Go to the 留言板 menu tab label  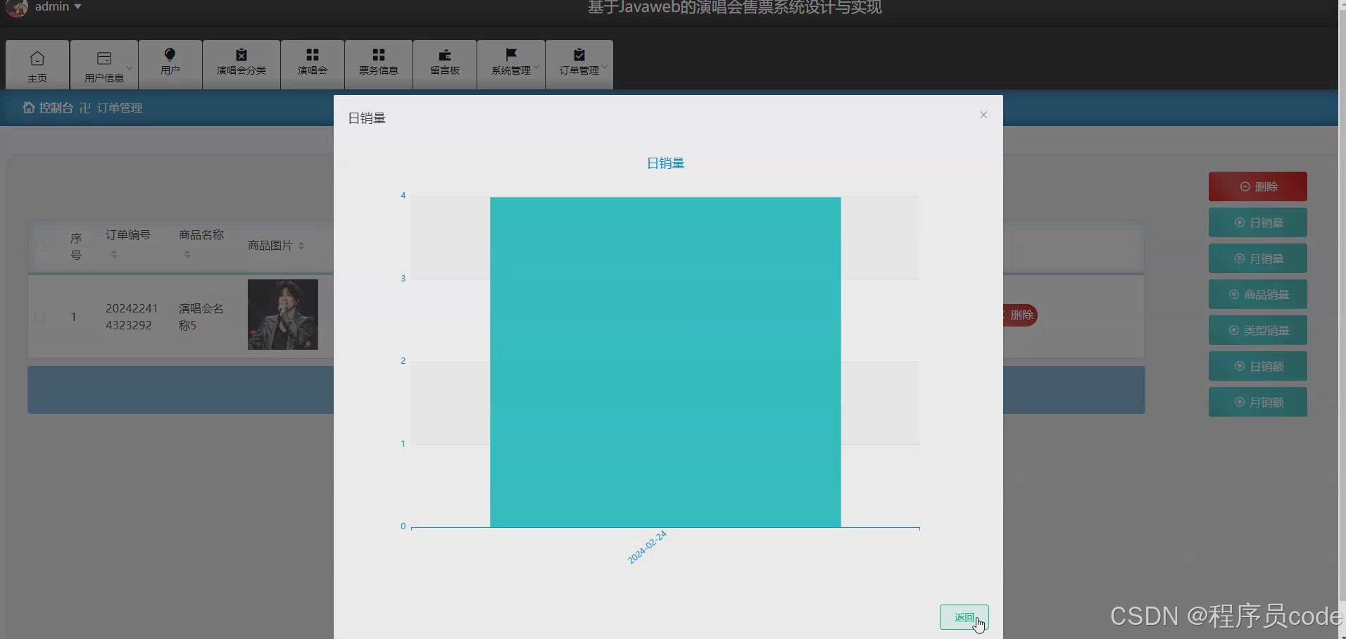[445, 70]
